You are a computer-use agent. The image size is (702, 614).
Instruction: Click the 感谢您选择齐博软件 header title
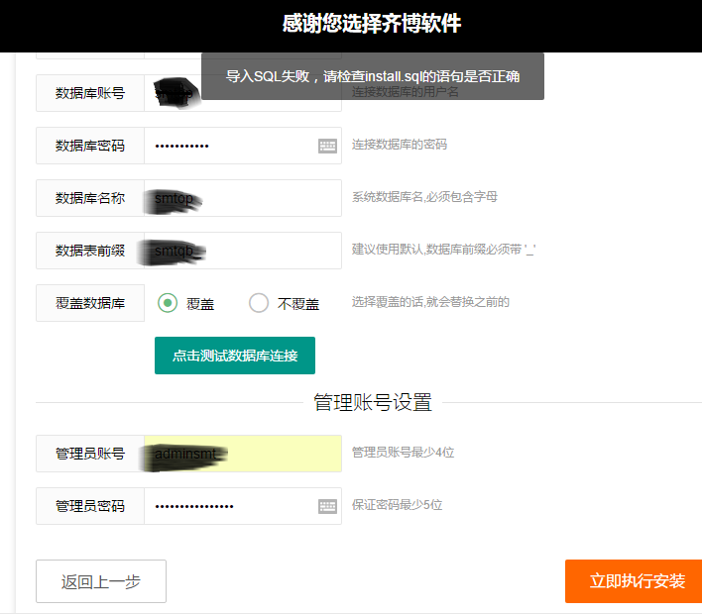[x=372, y=24]
